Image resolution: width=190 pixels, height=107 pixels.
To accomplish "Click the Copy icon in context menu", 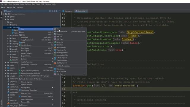I will [x=20, y=35].
